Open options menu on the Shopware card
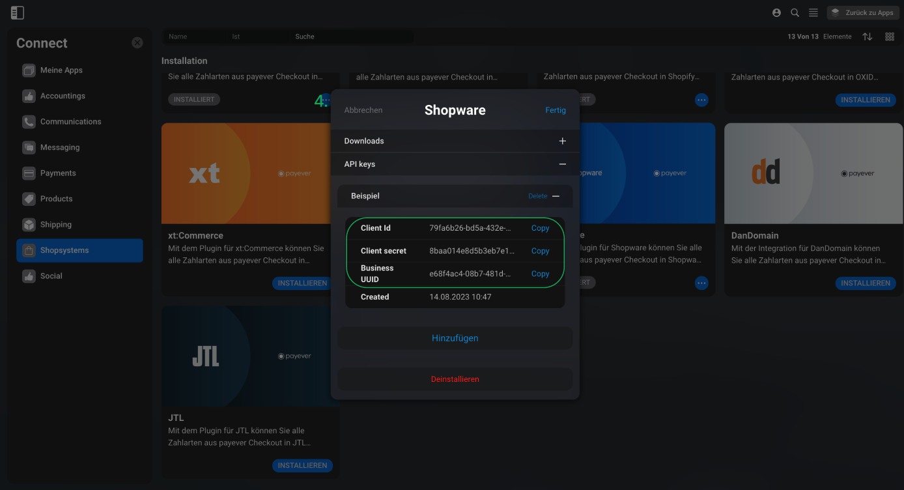 click(701, 283)
